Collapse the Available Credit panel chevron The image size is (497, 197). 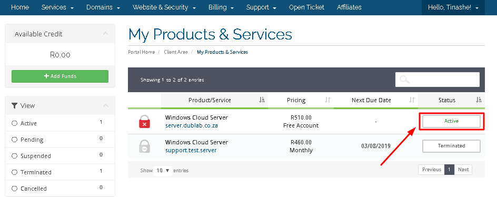click(x=106, y=34)
